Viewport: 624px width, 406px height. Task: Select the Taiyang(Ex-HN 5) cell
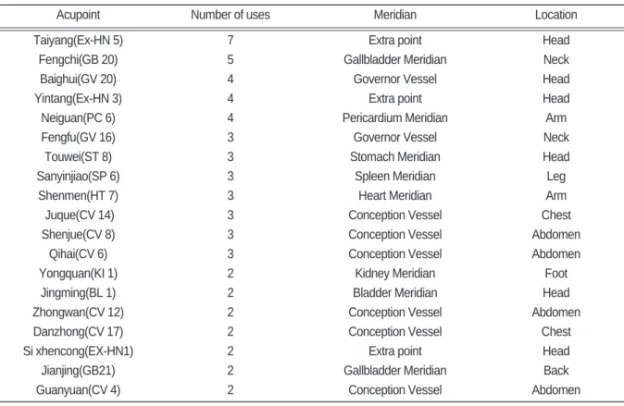pyautogui.click(x=78, y=40)
